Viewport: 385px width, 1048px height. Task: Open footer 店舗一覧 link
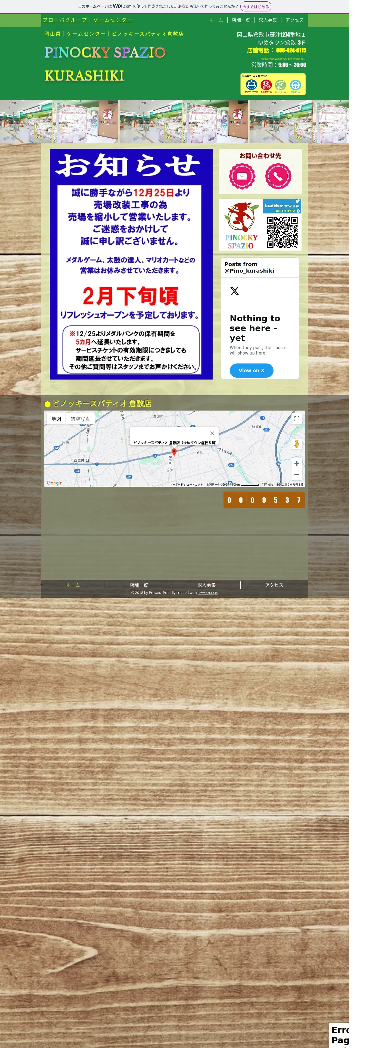(x=139, y=585)
